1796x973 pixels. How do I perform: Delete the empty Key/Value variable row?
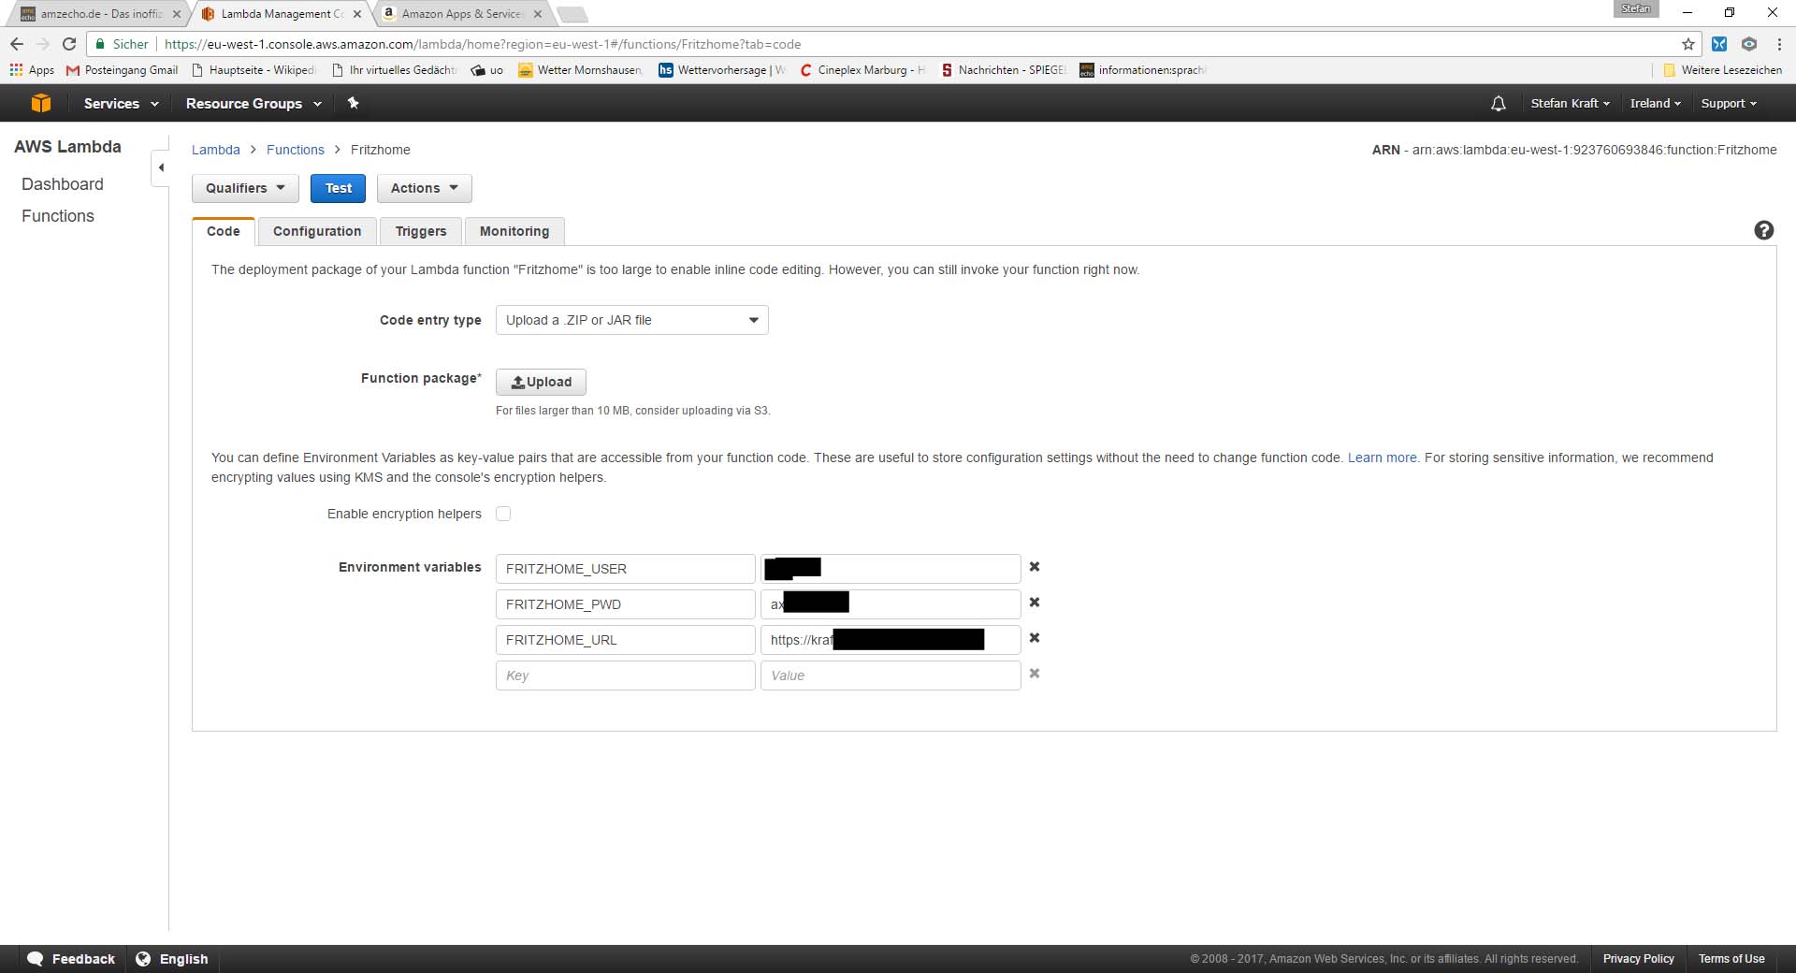point(1035,674)
